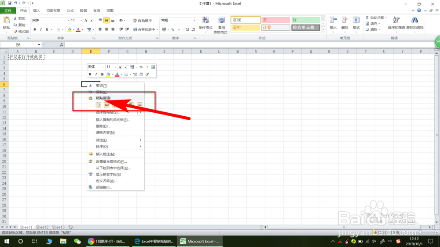Click merge cells icon in mini toolbar
The height and width of the screenshot is (247, 440).
[x=153, y=67]
